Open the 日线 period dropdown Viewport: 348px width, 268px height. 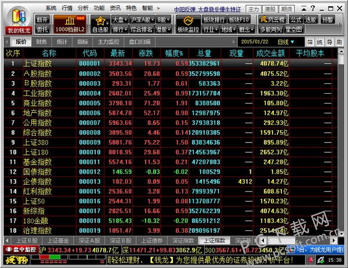(x=286, y=42)
